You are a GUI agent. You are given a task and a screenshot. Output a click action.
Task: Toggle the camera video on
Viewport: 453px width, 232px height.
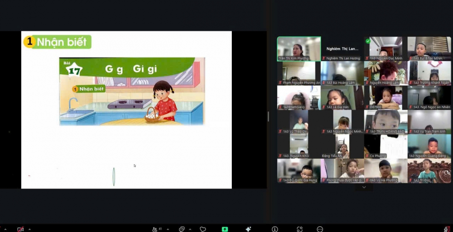click(20, 229)
